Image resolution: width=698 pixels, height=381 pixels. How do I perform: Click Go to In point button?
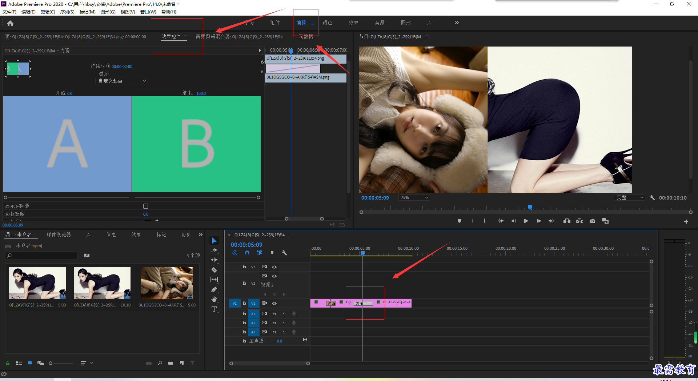point(501,221)
